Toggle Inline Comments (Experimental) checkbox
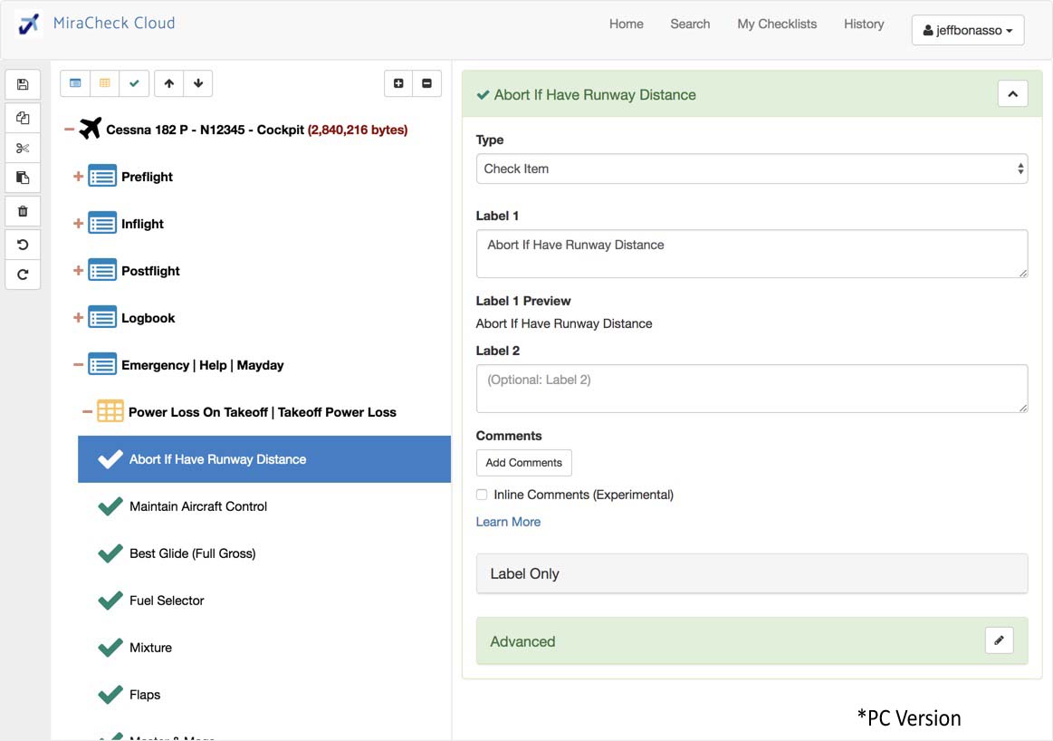Screen dimensions: 1053x741 point(482,495)
